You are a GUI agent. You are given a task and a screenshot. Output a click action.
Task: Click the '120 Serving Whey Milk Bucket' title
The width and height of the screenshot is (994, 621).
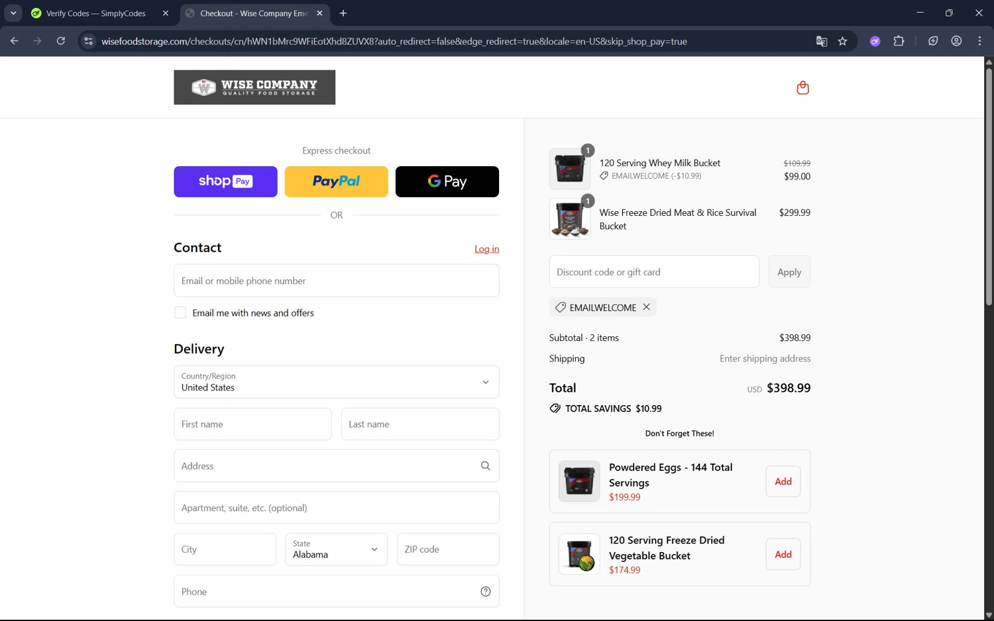[x=660, y=163]
